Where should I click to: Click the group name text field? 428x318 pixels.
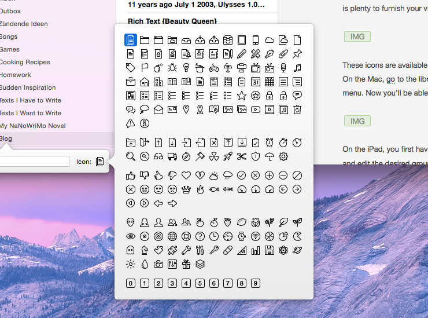pos(34,162)
